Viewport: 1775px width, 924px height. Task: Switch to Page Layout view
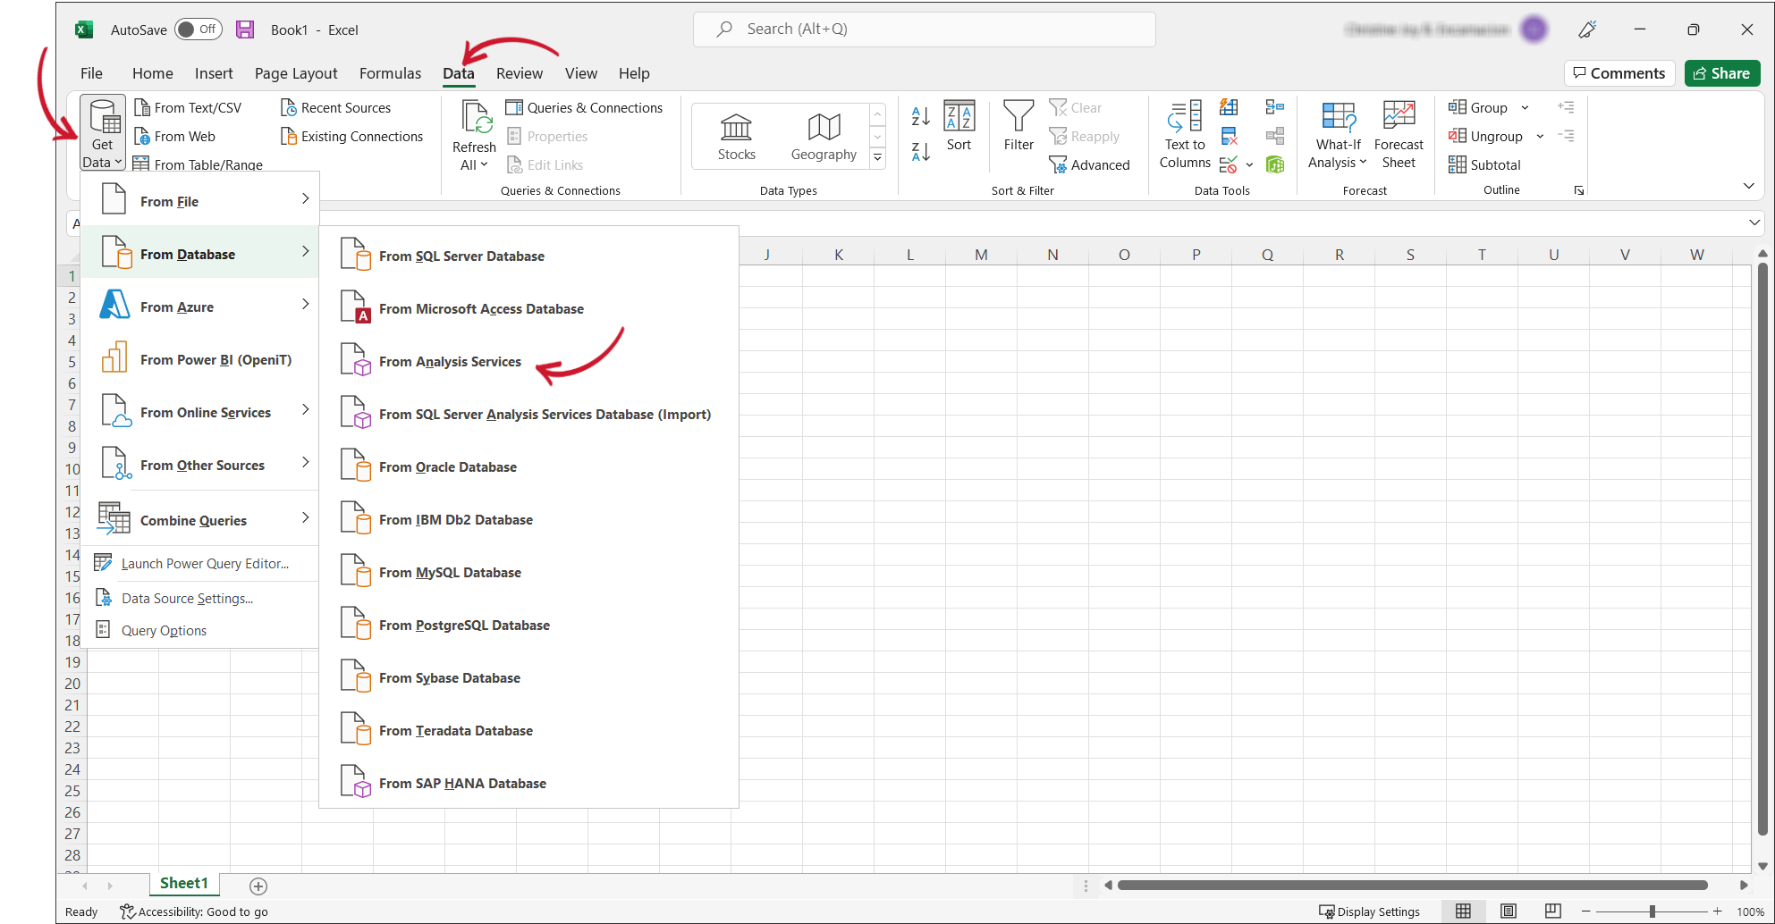pyautogui.click(x=1509, y=911)
